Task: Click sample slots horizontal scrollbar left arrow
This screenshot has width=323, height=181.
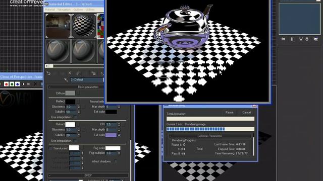Action: (47, 66)
